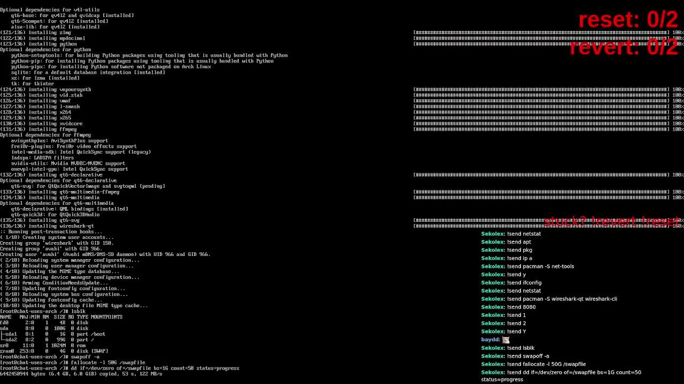Click the terminal line '(123/136) installing python'

pyautogui.click(x=38, y=44)
